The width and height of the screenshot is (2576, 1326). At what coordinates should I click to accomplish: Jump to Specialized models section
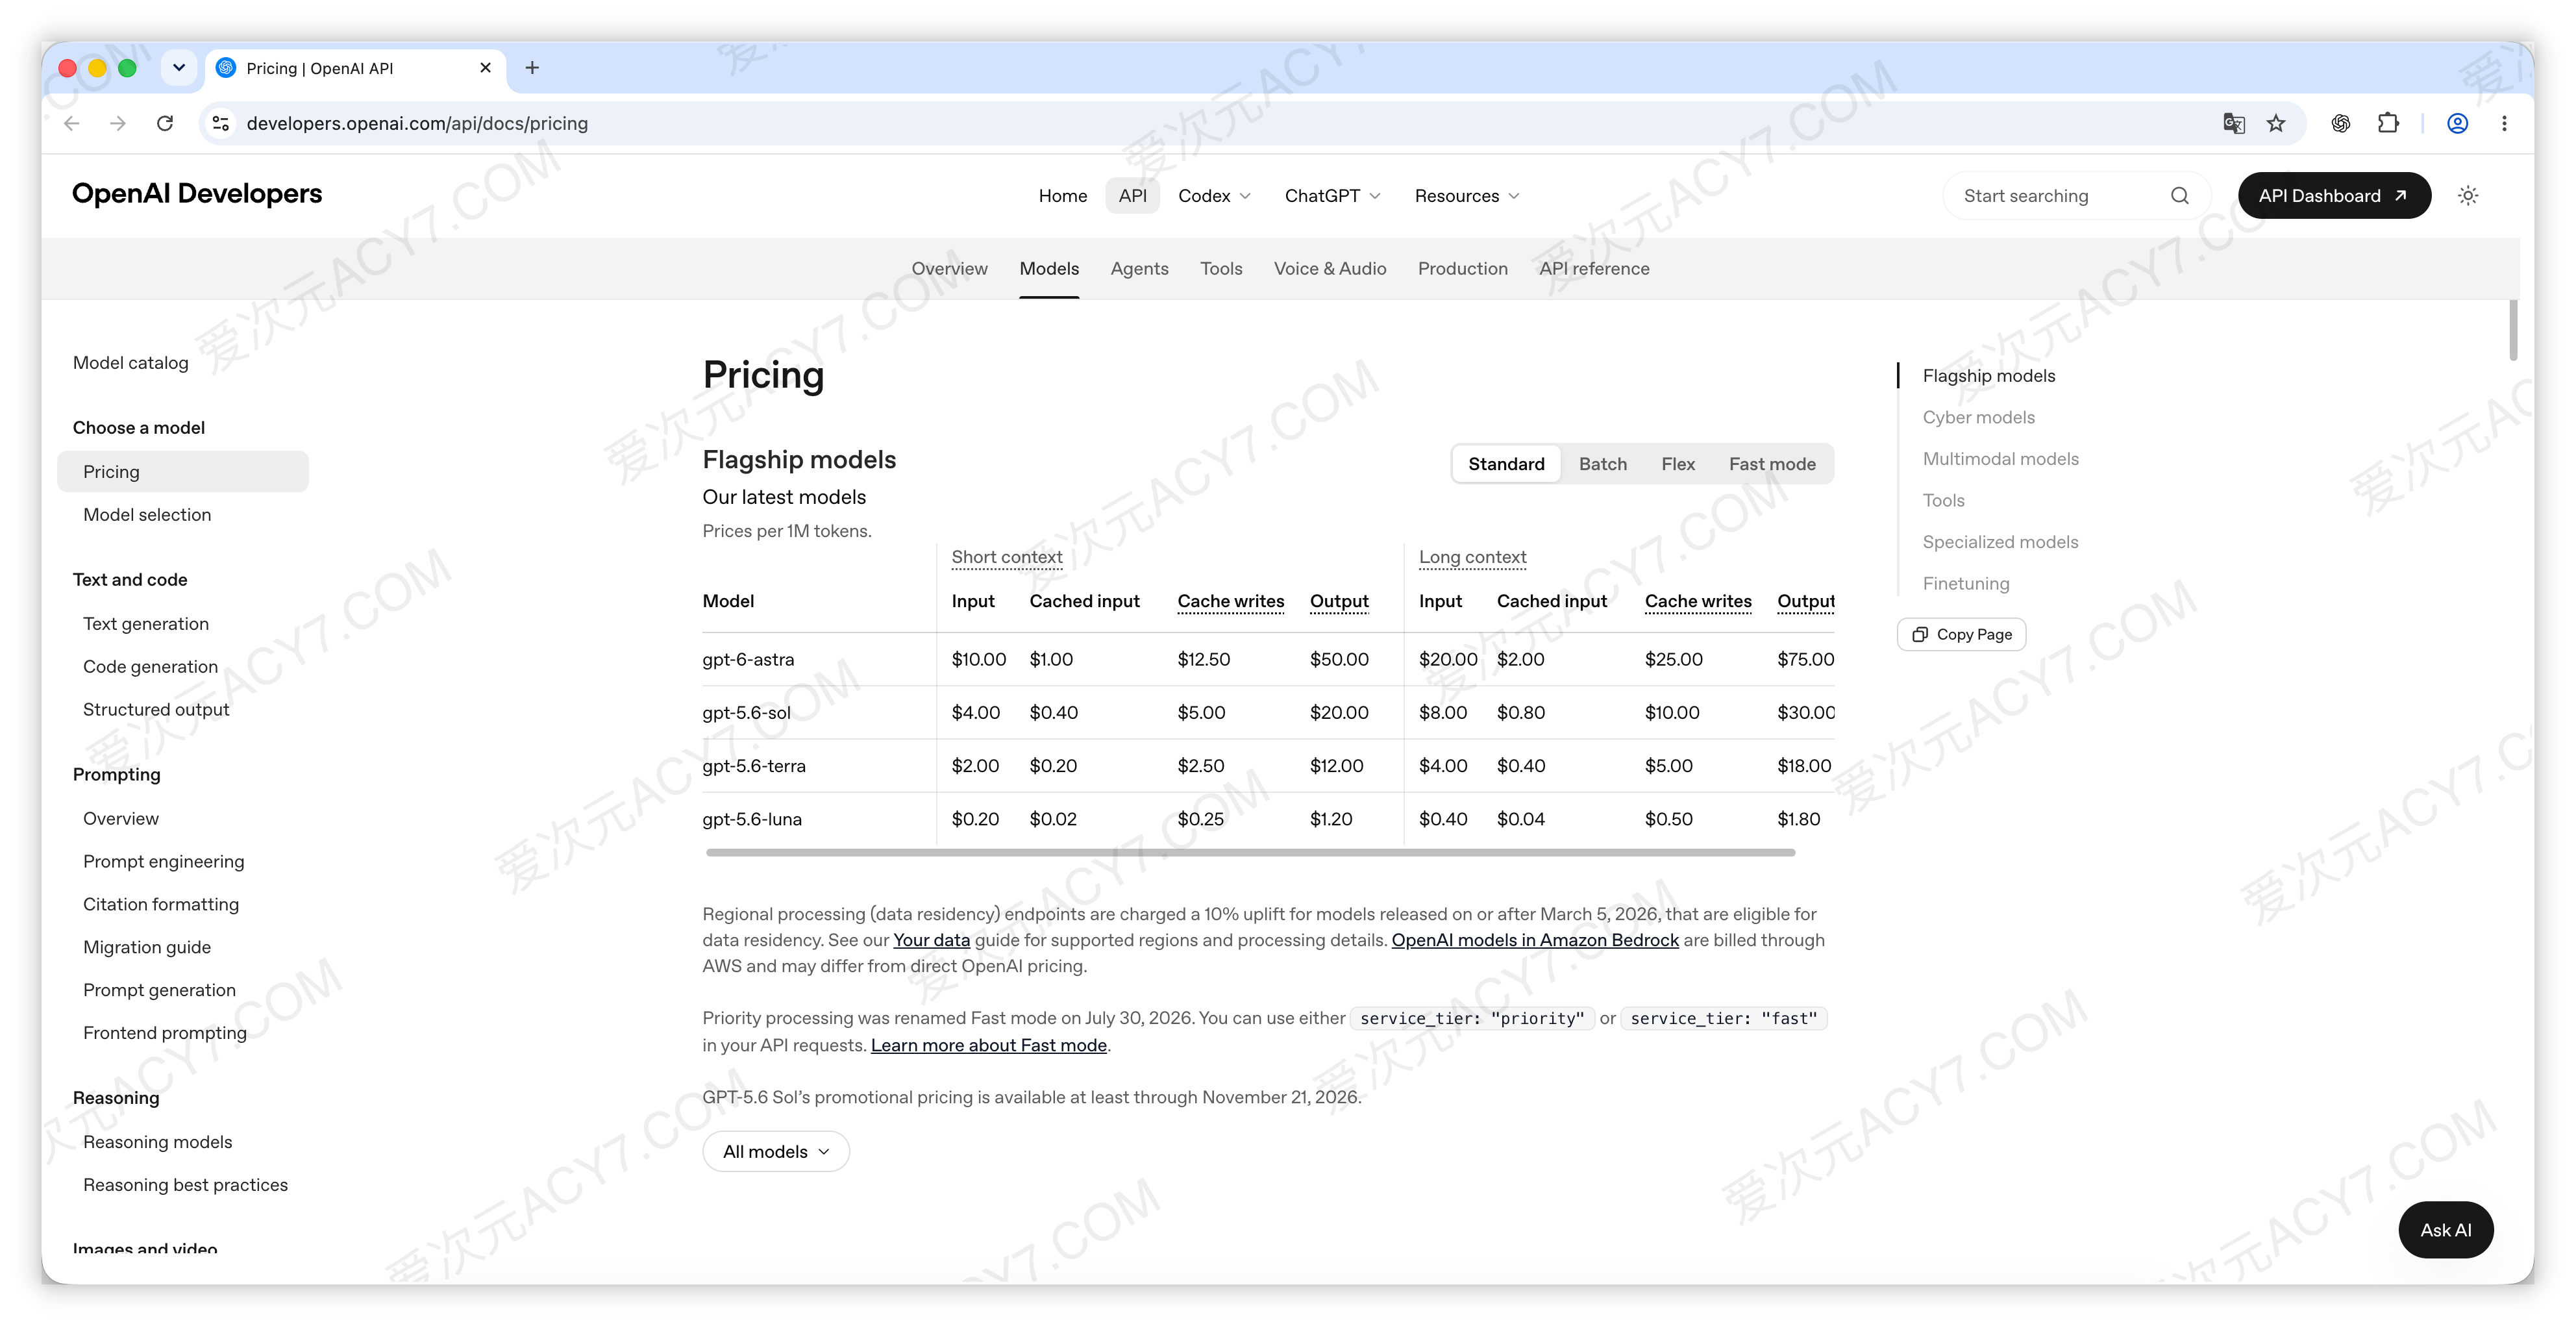[x=2000, y=542]
